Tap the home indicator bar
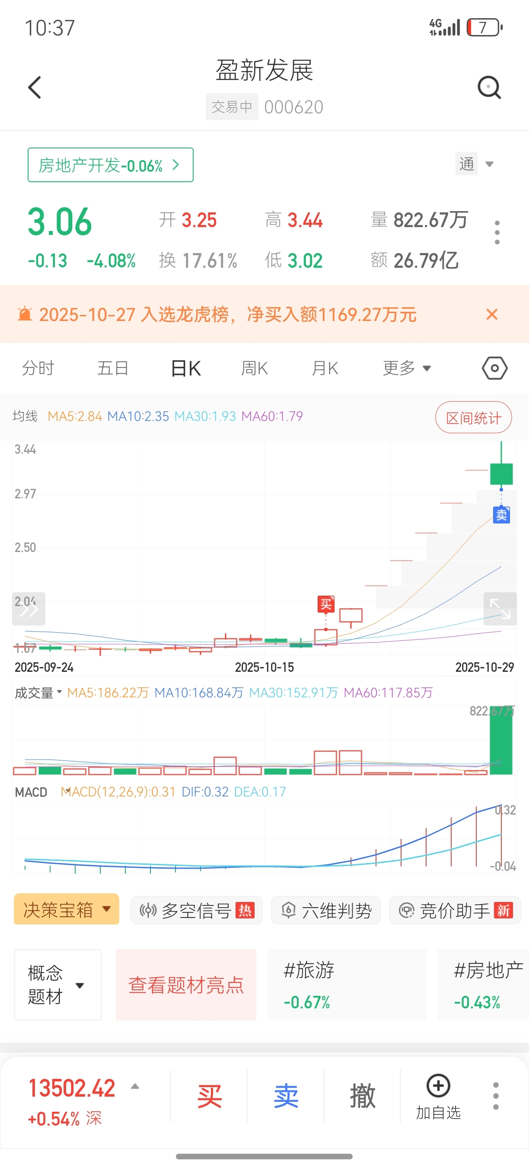Screen dimensions: 529x1168 [x=264, y=1156]
